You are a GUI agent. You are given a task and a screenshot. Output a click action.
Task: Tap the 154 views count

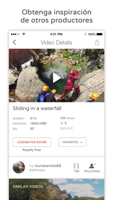click(67, 118)
